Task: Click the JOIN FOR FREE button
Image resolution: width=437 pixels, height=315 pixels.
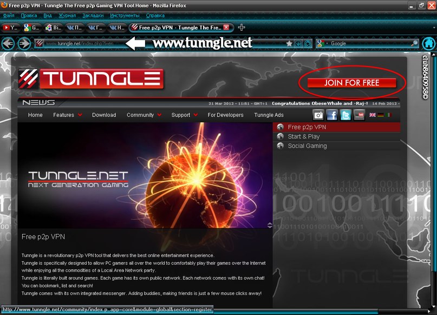Action: coord(352,83)
